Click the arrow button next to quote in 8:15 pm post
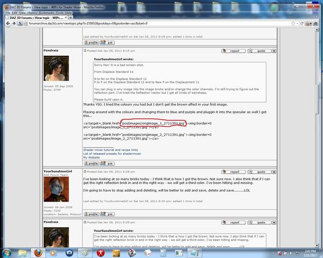The image size is (323, 258). [x=274, y=51]
